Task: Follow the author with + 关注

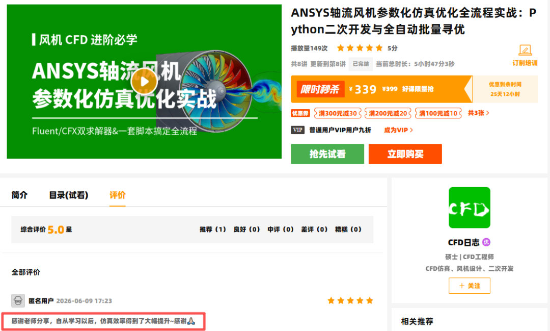Action: (470, 286)
